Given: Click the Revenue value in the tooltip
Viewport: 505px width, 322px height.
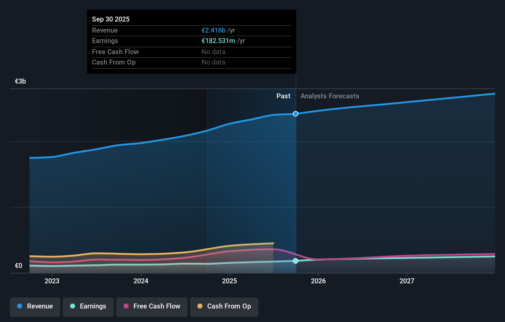Looking at the screenshot, I should [x=213, y=30].
